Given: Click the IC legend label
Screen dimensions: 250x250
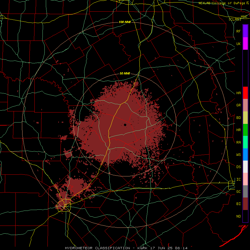Looking at the screenshot, I should (238, 179).
